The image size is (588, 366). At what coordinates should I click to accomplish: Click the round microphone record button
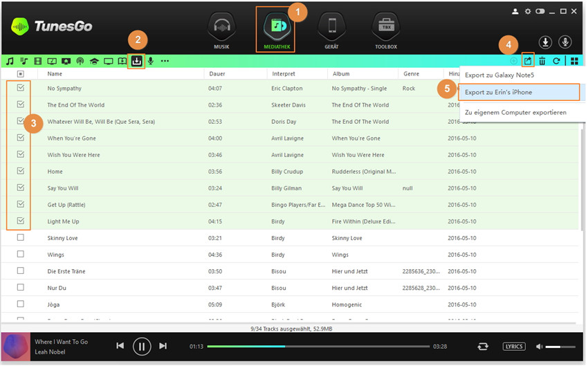tap(565, 42)
